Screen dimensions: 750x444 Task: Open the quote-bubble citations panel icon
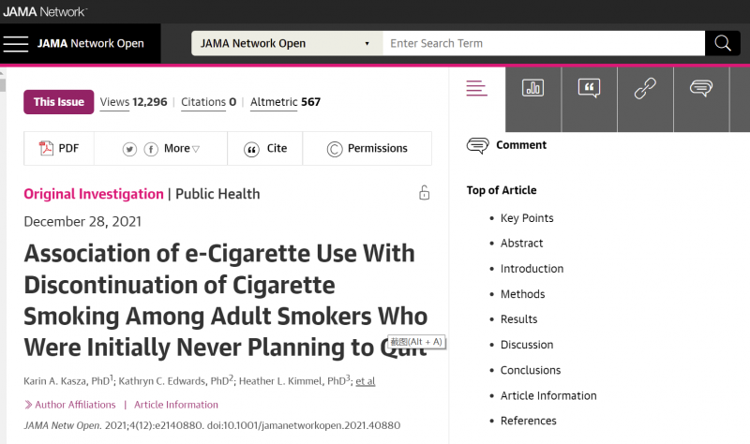(589, 89)
